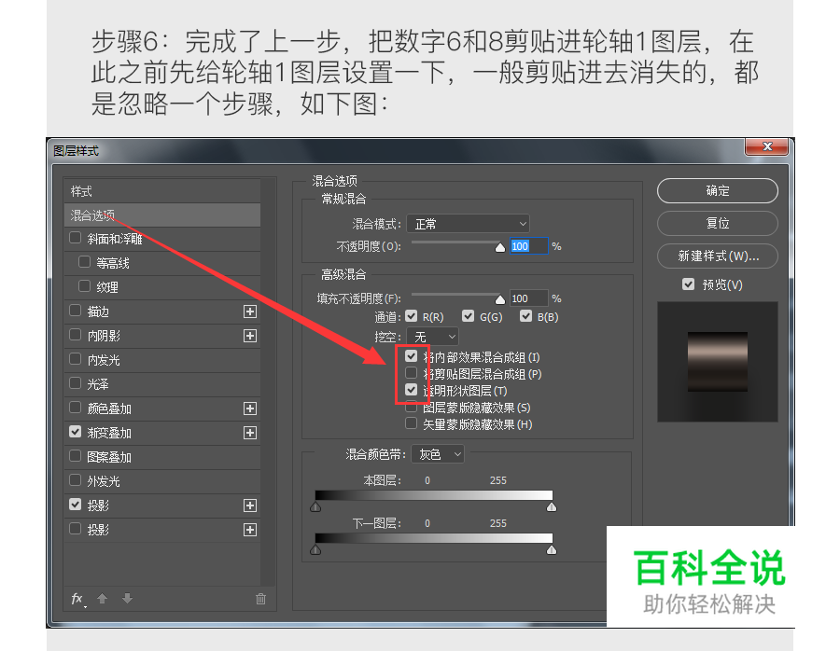Screen dimensions: 840x651
Task: Open the 混合颜色带 dropdown showing 灰色
Action: point(438,454)
